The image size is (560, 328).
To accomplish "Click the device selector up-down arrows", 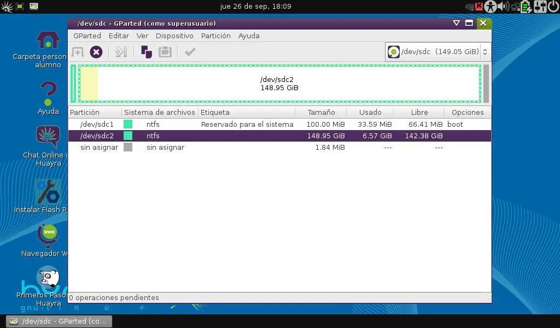I will click(x=485, y=52).
